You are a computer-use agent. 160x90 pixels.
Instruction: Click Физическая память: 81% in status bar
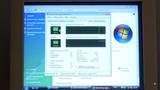[87, 73]
